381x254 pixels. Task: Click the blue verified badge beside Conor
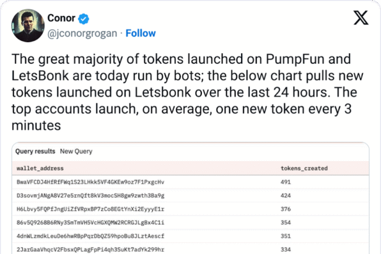86,19
